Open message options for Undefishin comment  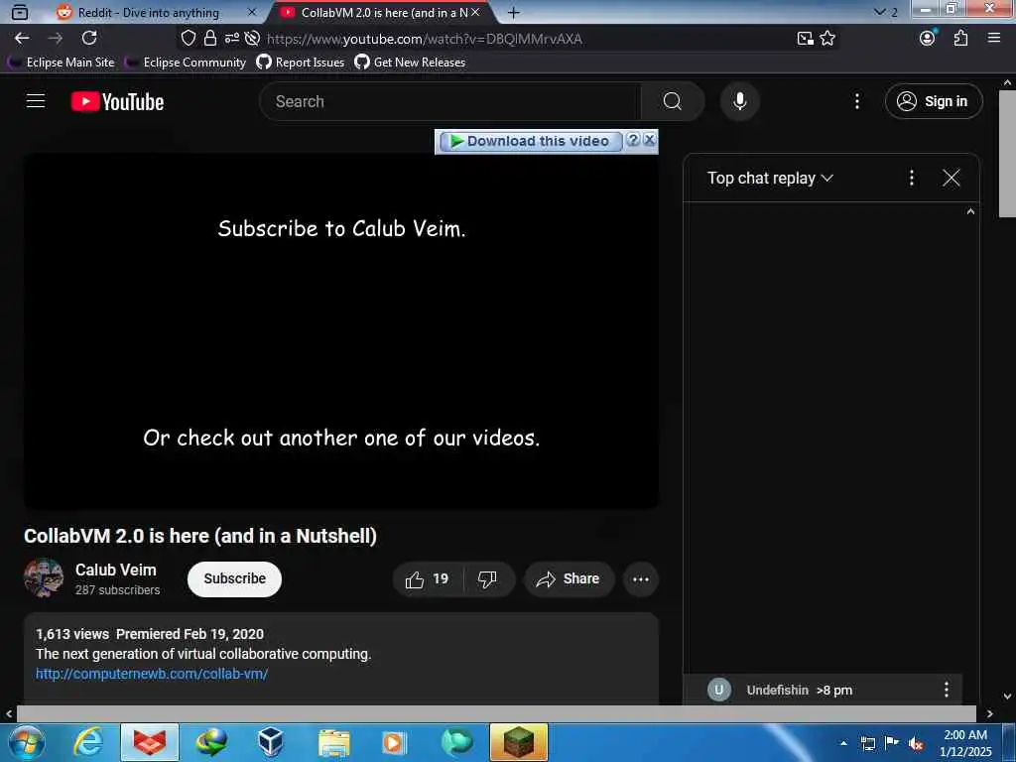coord(946,691)
